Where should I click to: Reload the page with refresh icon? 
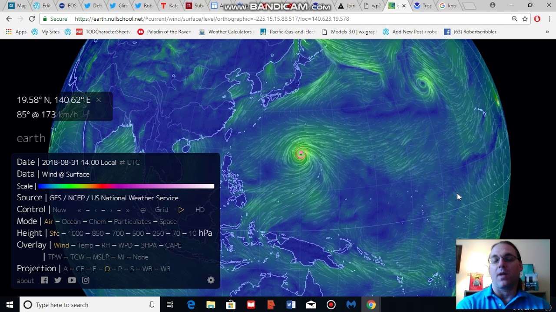(x=32, y=19)
